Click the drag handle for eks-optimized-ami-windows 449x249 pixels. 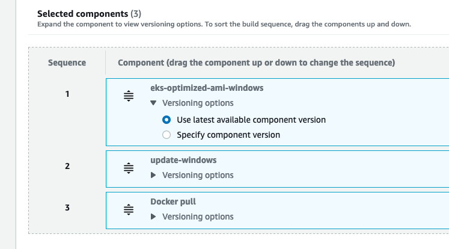click(128, 96)
